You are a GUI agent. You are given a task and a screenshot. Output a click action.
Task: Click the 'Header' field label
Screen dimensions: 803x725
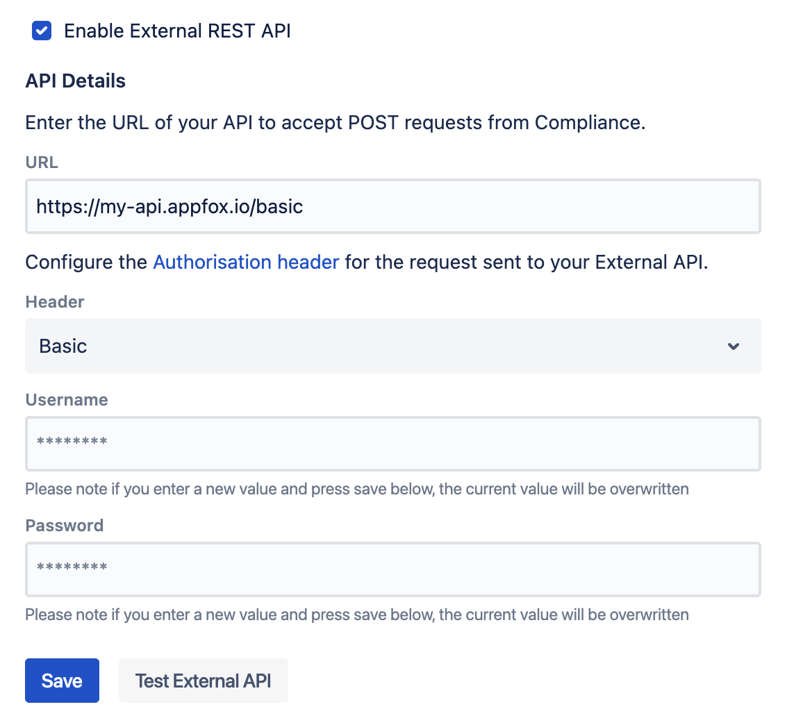point(55,302)
